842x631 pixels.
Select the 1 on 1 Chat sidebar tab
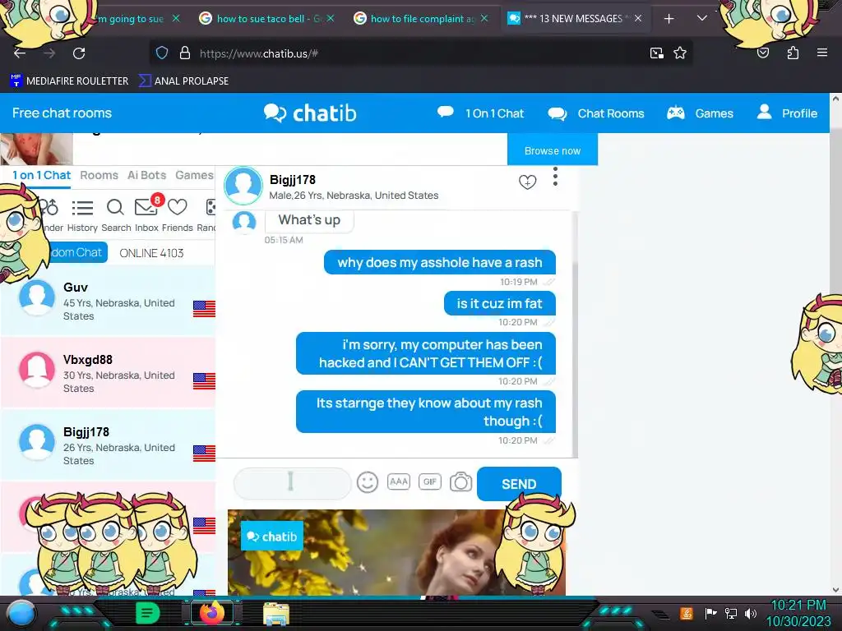(x=41, y=176)
